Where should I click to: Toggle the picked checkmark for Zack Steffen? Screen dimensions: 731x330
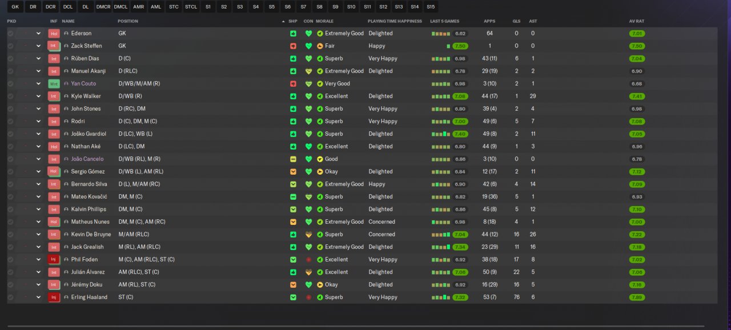click(x=10, y=46)
